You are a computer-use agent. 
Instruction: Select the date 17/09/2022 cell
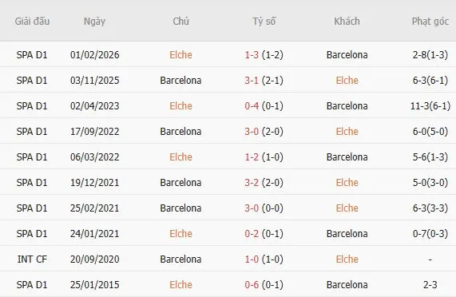(94, 132)
